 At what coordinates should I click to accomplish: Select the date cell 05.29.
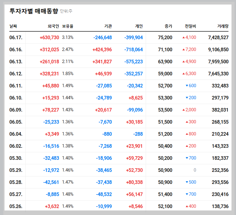click(16, 170)
